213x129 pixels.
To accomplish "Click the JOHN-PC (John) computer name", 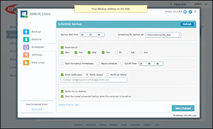I will pos(40,14).
